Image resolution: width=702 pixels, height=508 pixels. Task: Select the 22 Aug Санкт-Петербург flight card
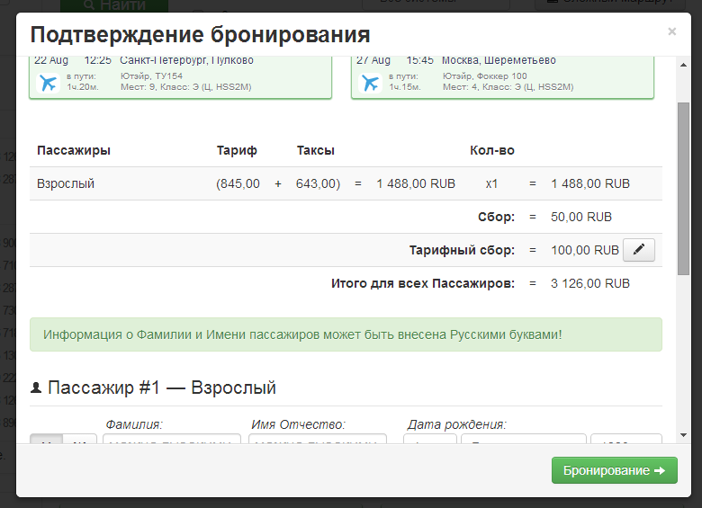pos(180,77)
